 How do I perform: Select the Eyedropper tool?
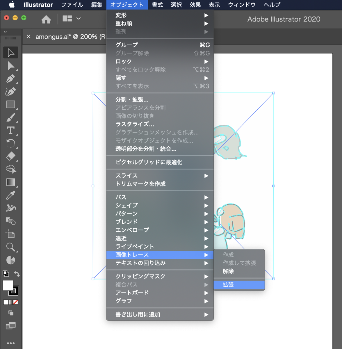click(x=11, y=195)
